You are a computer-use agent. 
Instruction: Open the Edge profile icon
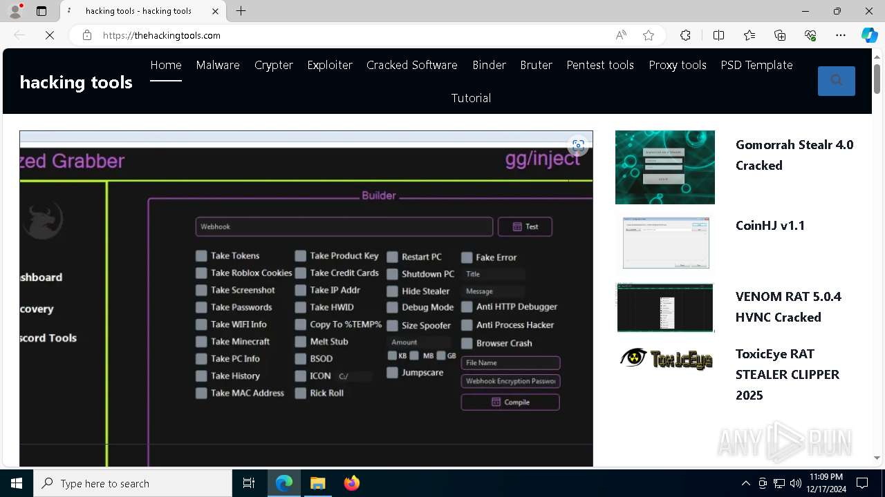15,11
